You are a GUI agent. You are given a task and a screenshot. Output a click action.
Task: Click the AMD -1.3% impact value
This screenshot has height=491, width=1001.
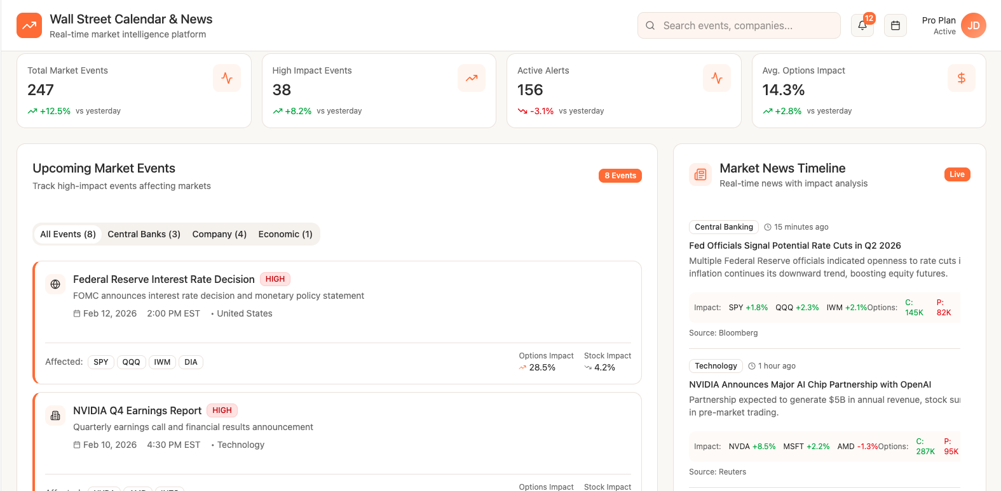[857, 447]
